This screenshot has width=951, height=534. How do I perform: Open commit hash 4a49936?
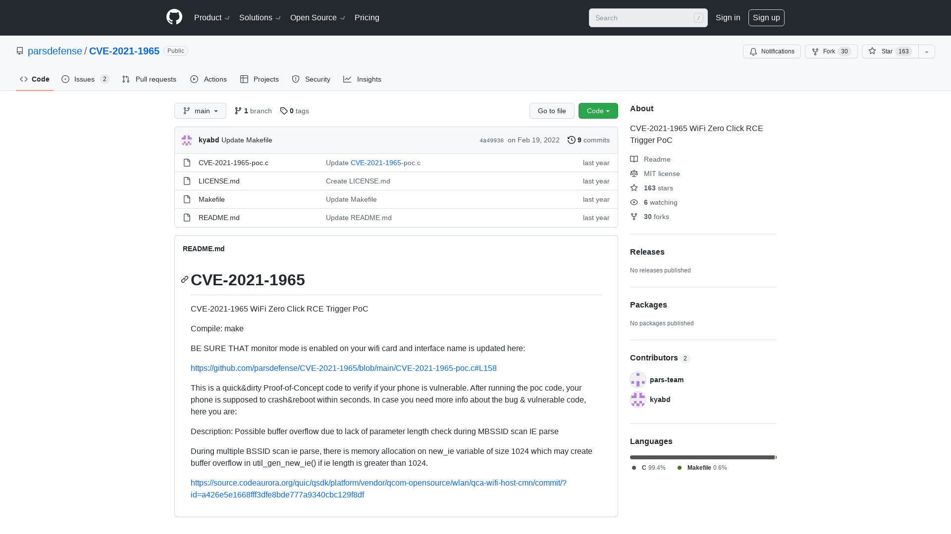(491, 140)
